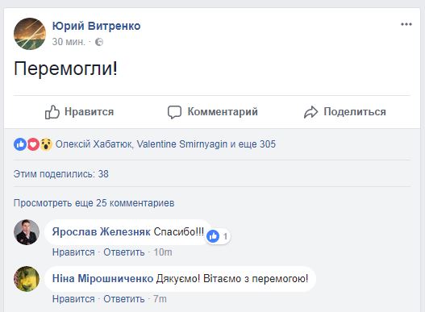Open the post options three-dots menu

click(x=406, y=24)
